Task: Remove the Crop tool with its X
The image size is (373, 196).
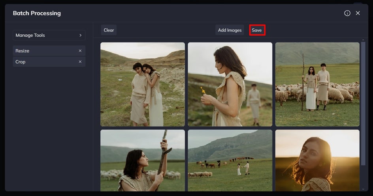Action: 80,62
